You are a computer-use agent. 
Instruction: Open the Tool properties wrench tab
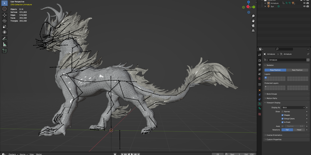[x=260, y=55]
